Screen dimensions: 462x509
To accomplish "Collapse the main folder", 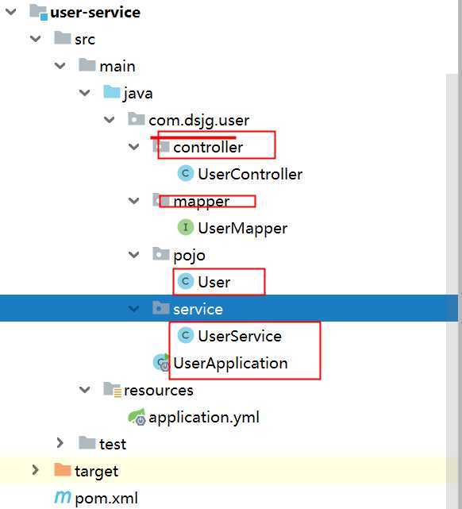I will point(60,66).
